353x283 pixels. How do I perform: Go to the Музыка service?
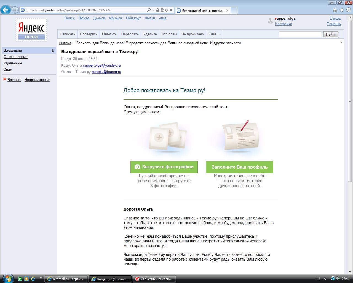[x=116, y=18]
